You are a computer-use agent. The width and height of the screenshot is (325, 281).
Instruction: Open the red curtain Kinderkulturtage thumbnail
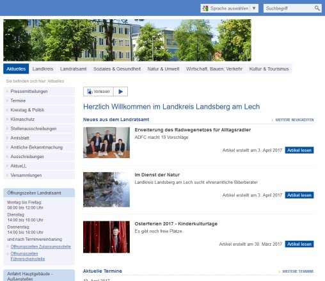pyautogui.click(x=106, y=237)
